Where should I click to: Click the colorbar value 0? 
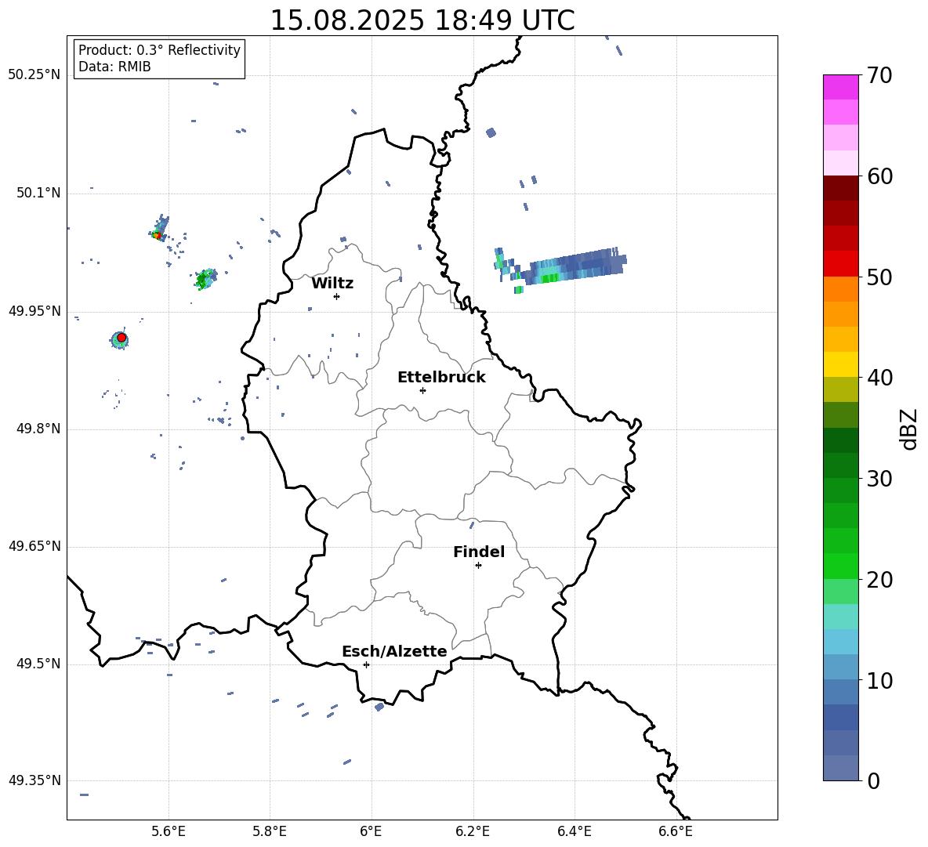873,781
